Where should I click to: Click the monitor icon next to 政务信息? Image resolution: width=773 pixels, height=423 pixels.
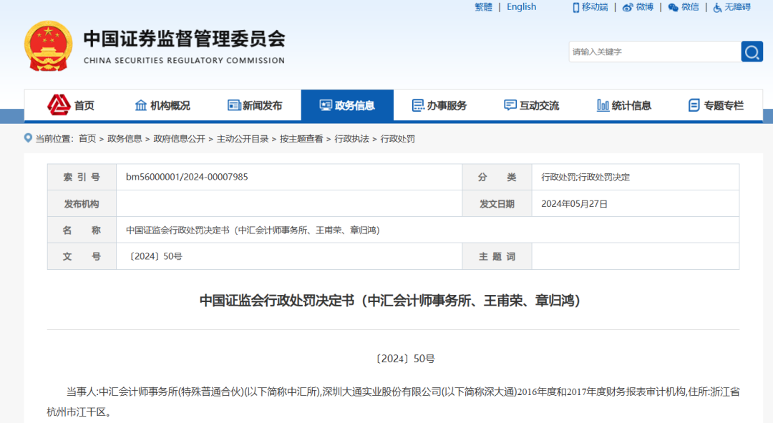click(326, 105)
